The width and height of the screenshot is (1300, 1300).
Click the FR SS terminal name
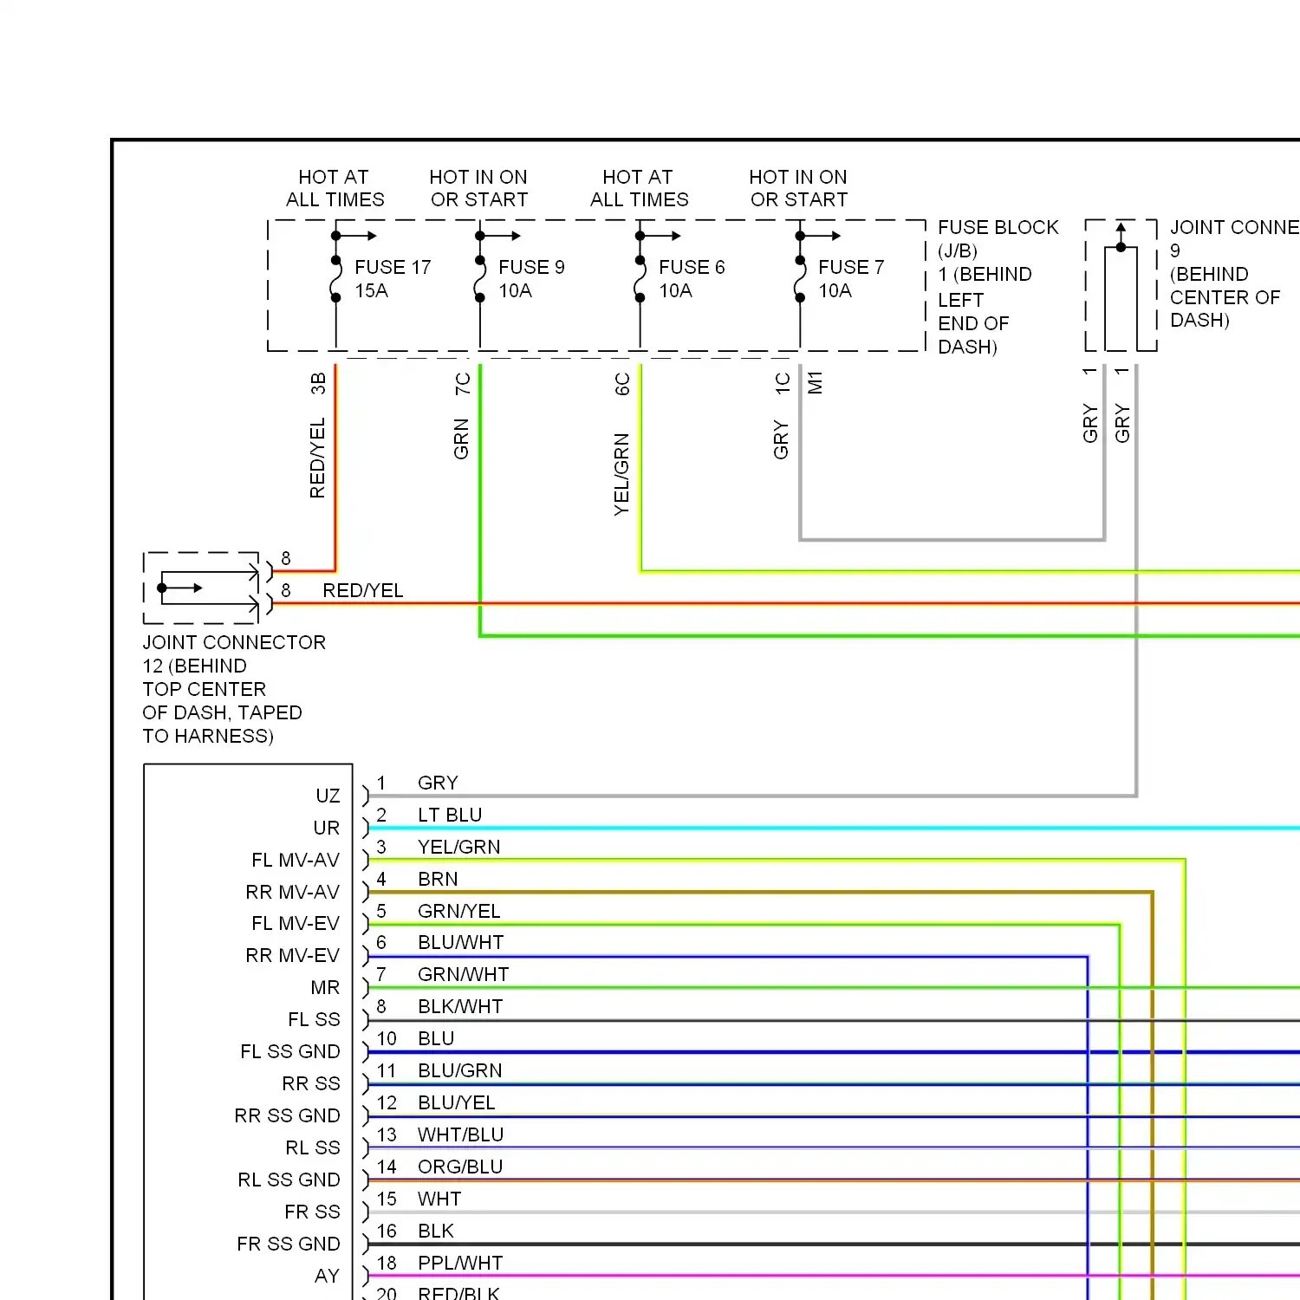click(x=312, y=1212)
